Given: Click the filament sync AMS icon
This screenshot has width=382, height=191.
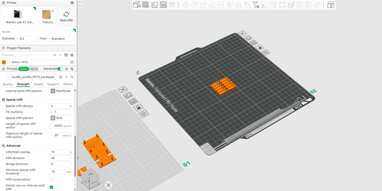Looking at the screenshot, I should (x=66, y=55).
